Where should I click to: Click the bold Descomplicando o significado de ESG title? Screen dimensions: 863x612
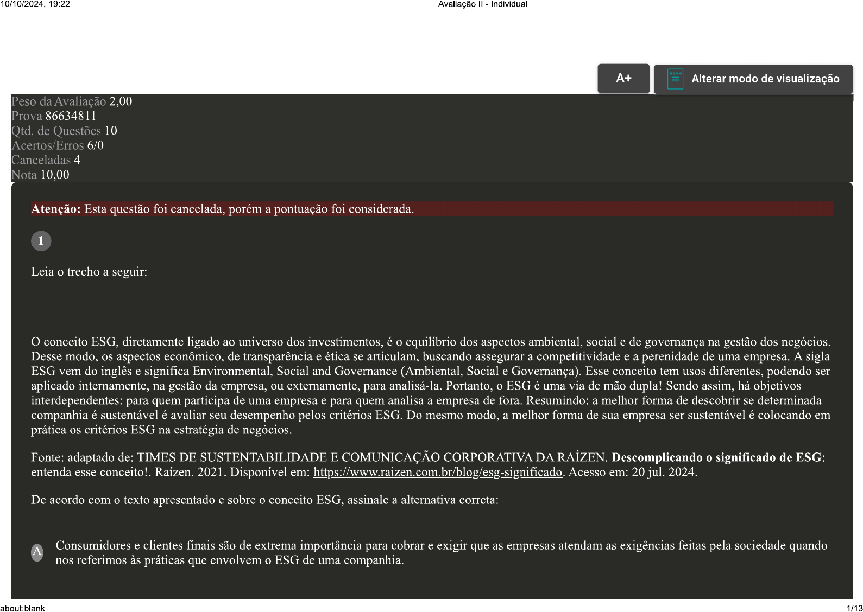coord(716,458)
